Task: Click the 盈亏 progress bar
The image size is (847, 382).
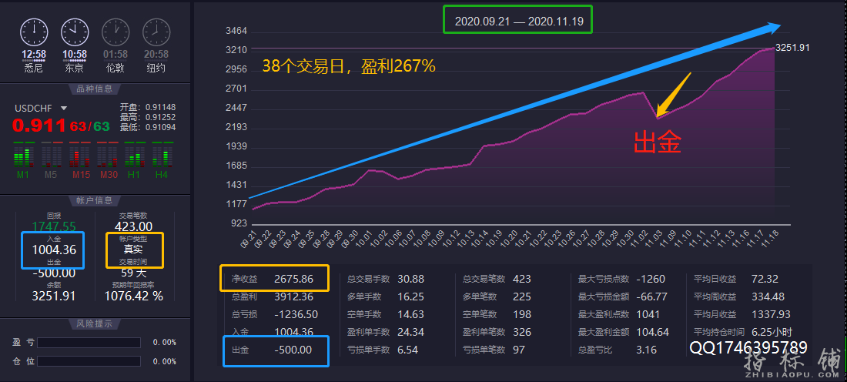Action: tap(89, 343)
